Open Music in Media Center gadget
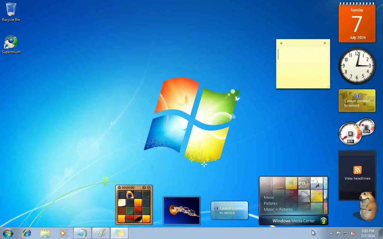The width and height of the screenshot is (383, 239). [269, 197]
